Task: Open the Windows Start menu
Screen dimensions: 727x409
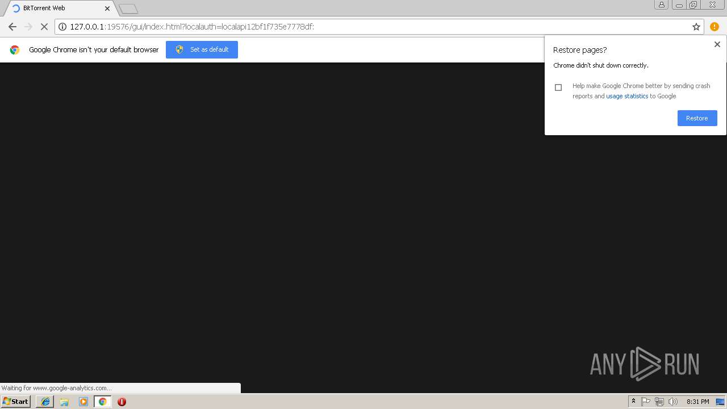Action: click(x=16, y=401)
